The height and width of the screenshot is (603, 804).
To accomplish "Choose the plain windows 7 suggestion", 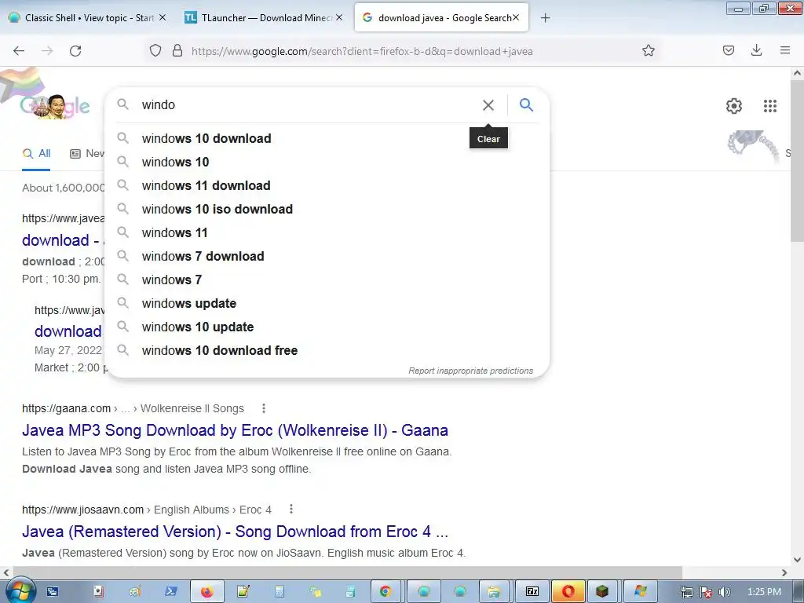I will (327, 280).
